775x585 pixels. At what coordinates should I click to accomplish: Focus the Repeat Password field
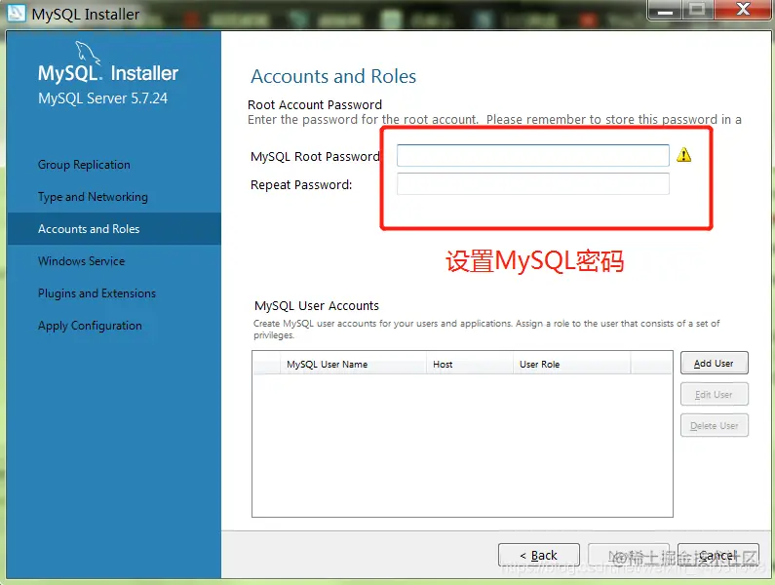[x=533, y=184]
